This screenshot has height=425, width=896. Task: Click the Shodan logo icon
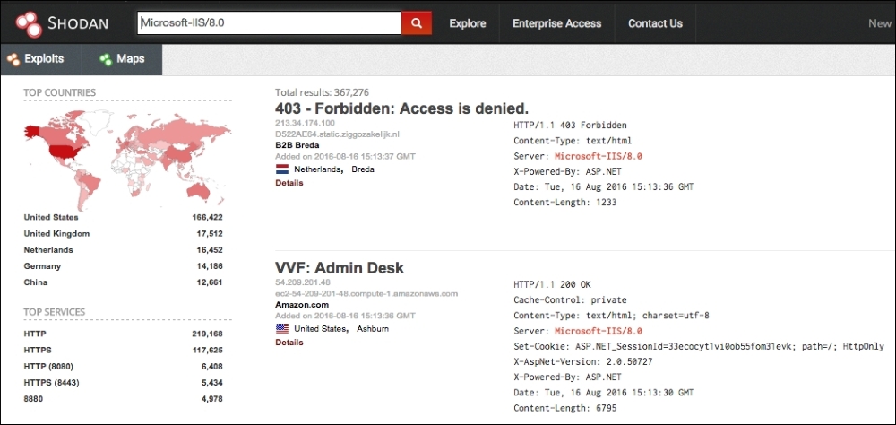(x=29, y=23)
